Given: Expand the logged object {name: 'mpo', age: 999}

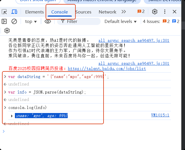Looking at the screenshot, I should point(12,116).
